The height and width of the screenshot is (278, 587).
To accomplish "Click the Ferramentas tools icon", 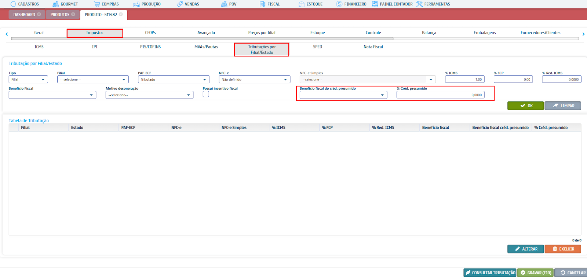I will (x=419, y=4).
